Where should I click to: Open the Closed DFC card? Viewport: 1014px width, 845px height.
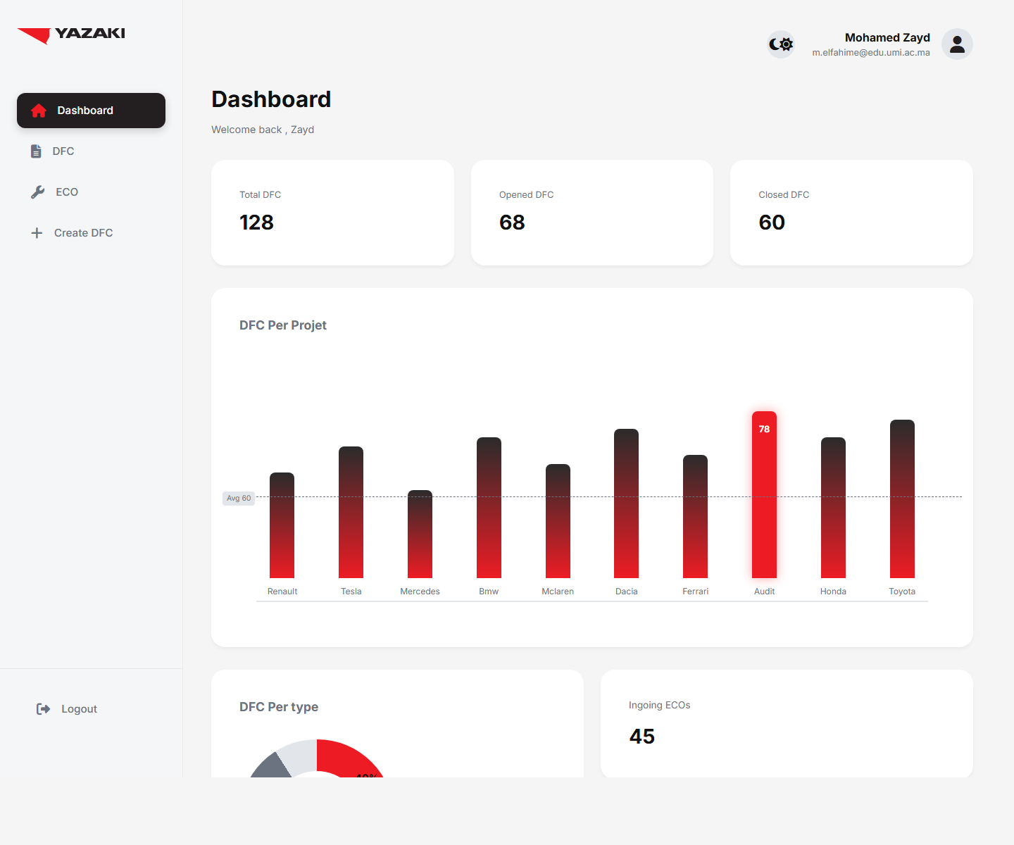coord(851,213)
